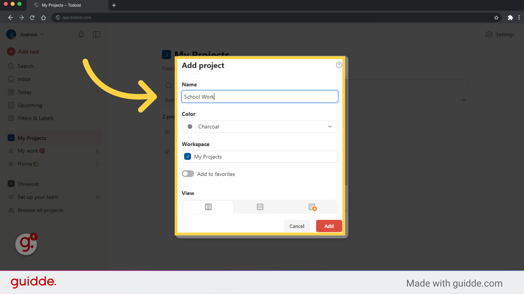Click the Search icon in the sidebar

11,66
